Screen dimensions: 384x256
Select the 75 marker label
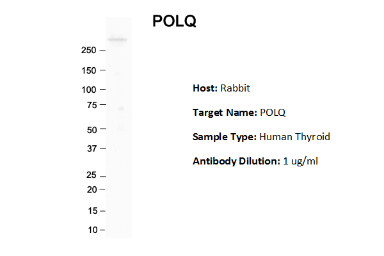[90, 104]
